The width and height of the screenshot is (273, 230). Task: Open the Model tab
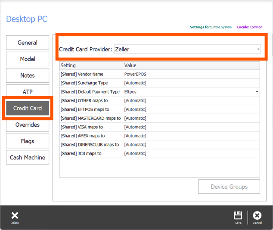coord(28,59)
